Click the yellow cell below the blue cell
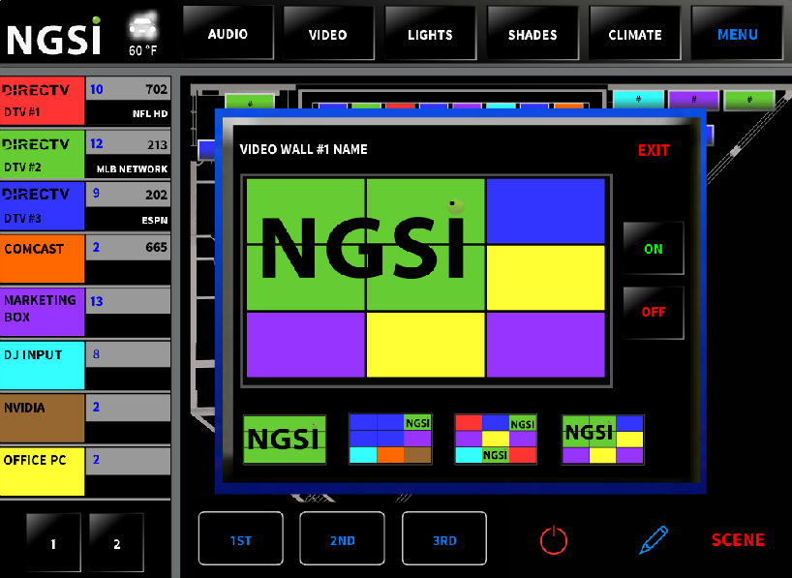The width and height of the screenshot is (792, 578). pyautogui.click(x=545, y=277)
